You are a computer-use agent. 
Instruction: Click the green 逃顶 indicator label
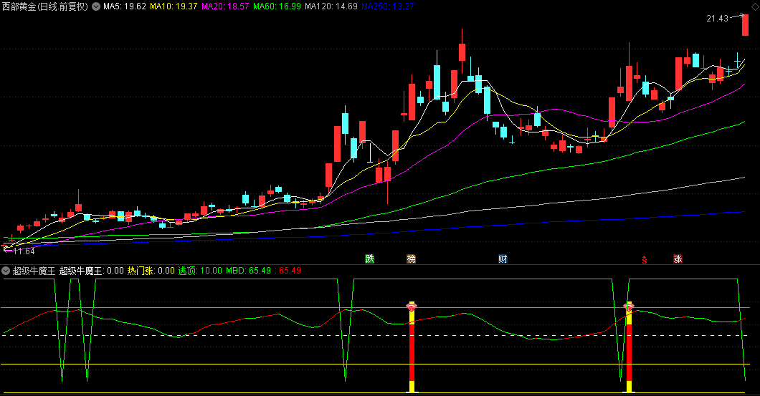coord(200,271)
